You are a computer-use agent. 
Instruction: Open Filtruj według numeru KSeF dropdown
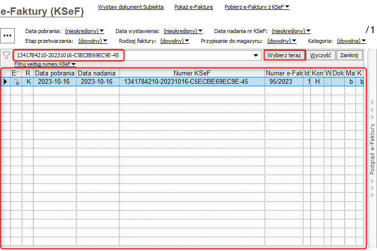[x=45, y=64]
